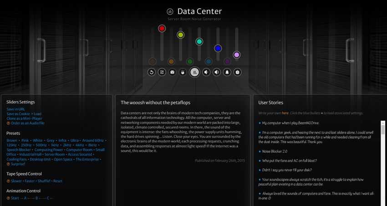
Task: Toggle the dim orange slider dot
Action: click(x=171, y=61)
